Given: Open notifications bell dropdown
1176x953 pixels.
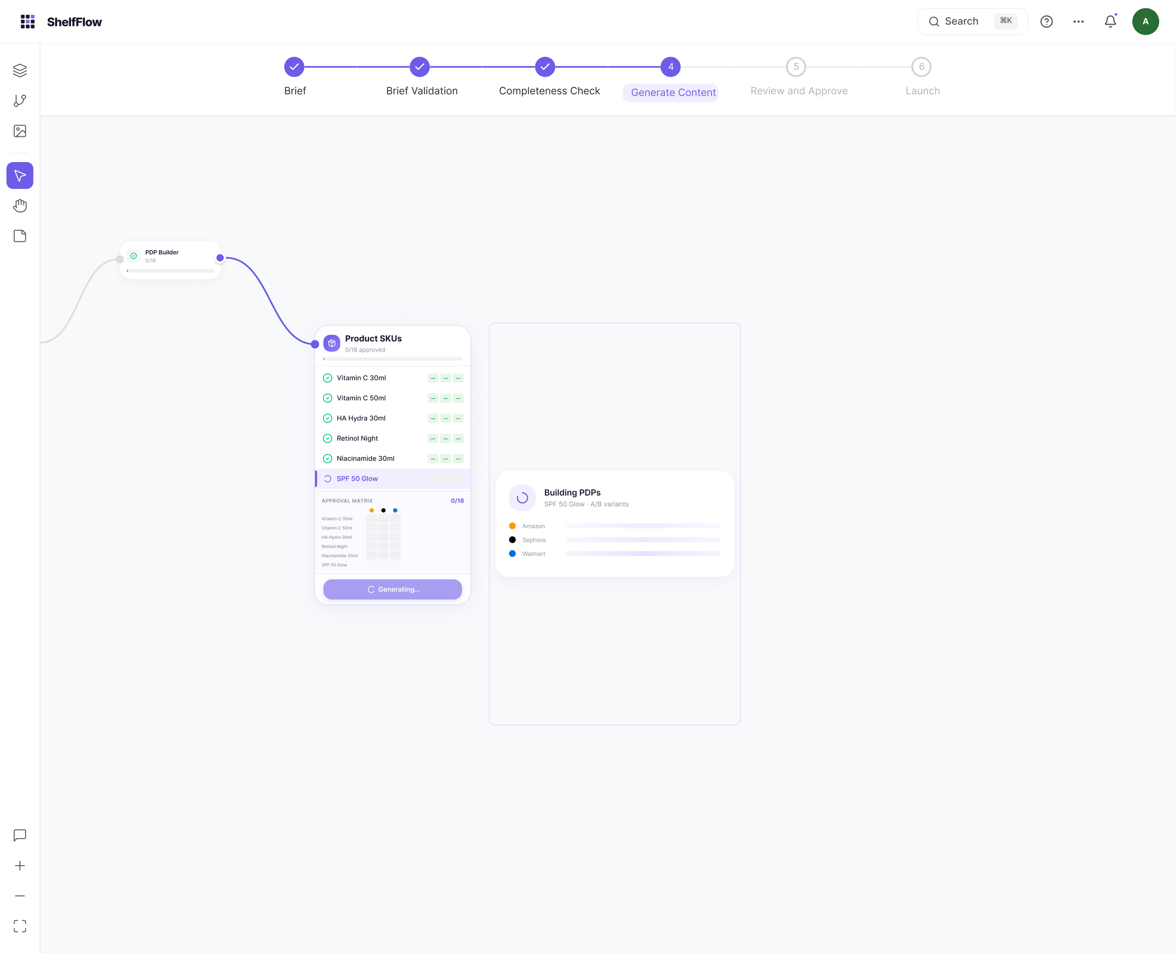Looking at the screenshot, I should (x=1110, y=21).
